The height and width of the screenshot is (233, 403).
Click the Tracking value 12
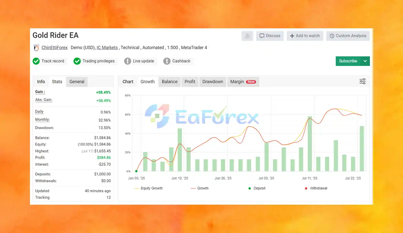coord(109,197)
